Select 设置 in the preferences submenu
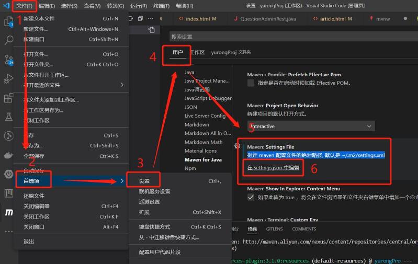This screenshot has height=264, width=418. tap(180, 181)
